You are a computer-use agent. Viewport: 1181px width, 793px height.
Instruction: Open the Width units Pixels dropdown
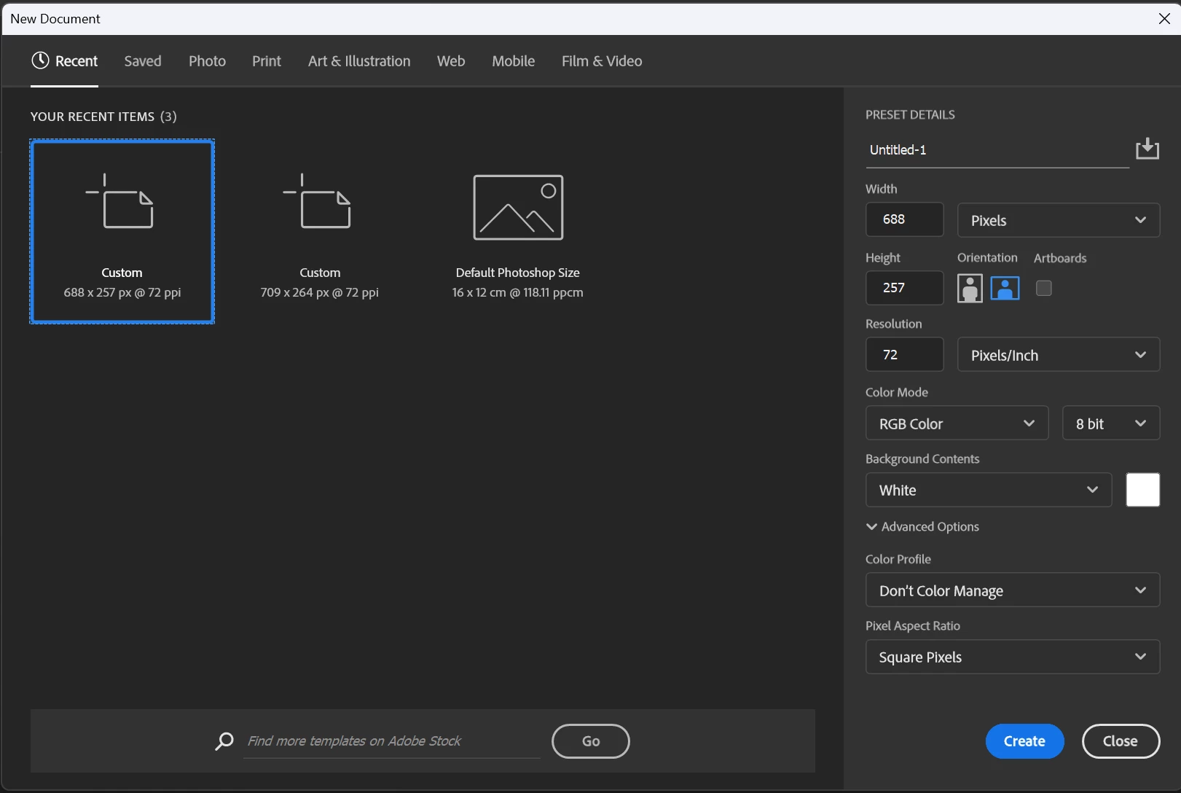click(1059, 220)
